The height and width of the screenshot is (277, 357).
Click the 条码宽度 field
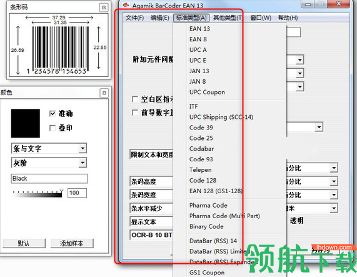(x=151, y=195)
